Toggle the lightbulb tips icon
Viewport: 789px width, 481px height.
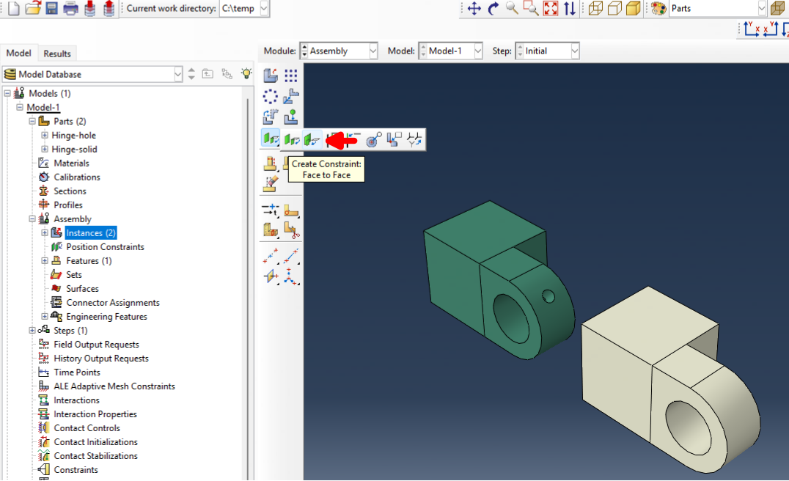(x=246, y=74)
